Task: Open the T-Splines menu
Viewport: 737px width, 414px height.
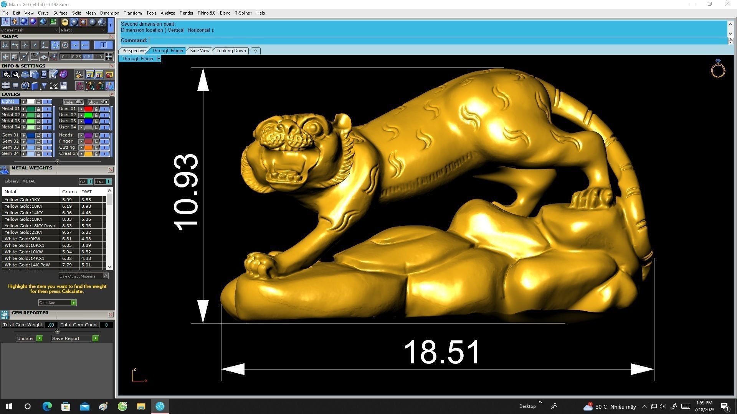Action: pyautogui.click(x=243, y=13)
